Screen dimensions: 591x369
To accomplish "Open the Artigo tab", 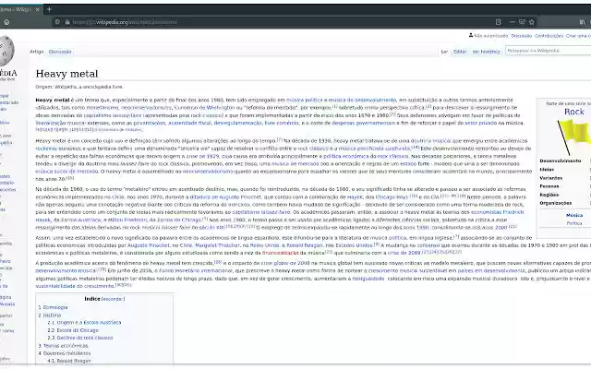I will (x=37, y=52).
